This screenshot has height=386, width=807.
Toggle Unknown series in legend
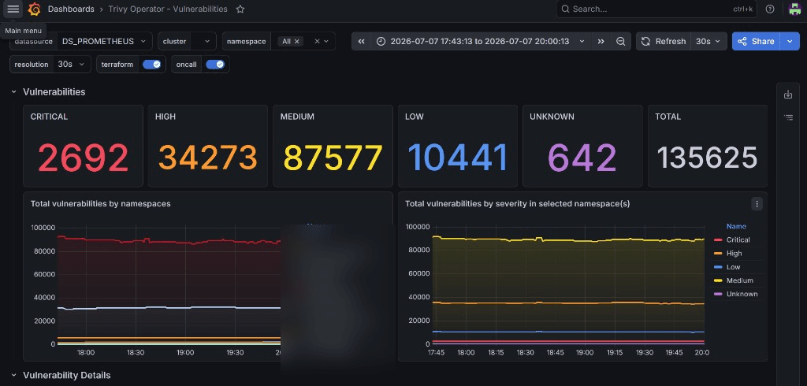point(742,294)
